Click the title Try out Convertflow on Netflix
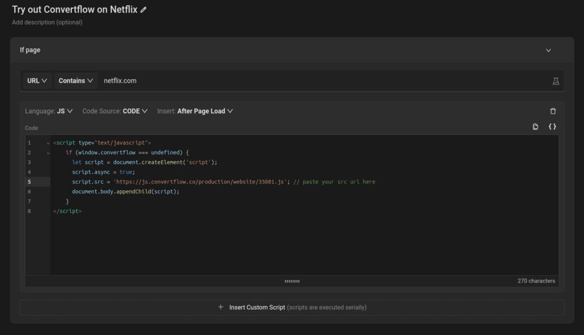 [x=75, y=10]
